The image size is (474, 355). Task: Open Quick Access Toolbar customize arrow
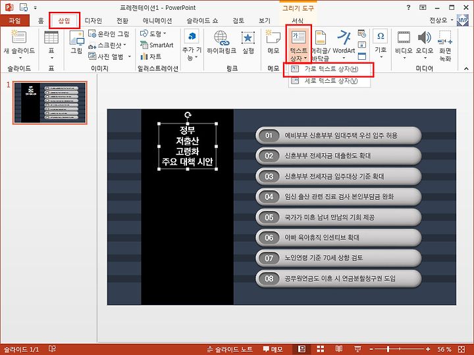36,7
